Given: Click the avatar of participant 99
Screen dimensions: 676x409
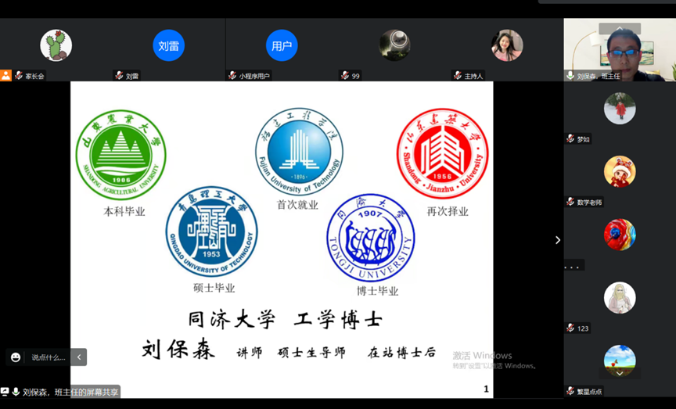Looking at the screenshot, I should click(x=394, y=45).
